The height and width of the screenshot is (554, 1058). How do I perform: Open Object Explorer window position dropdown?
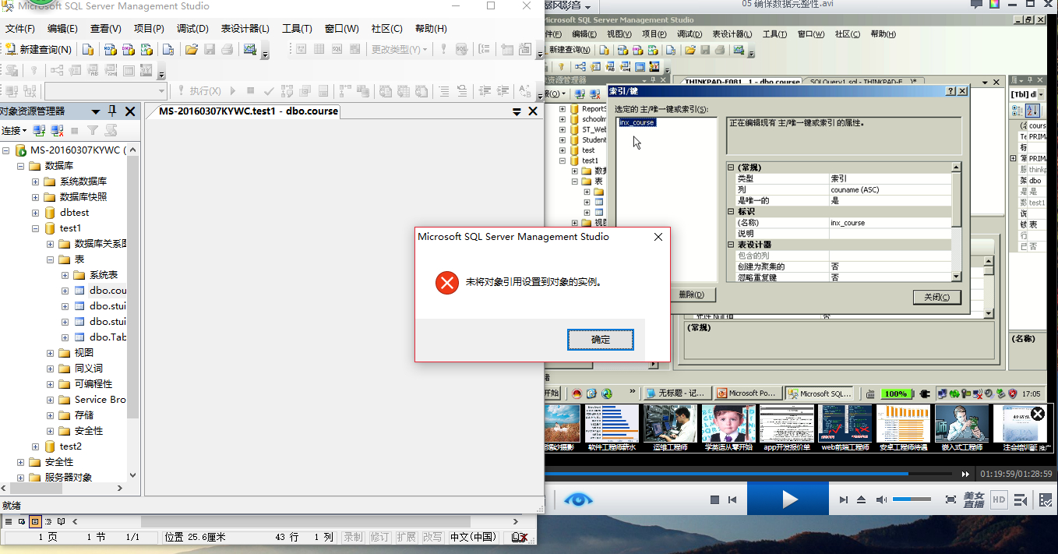(96, 111)
